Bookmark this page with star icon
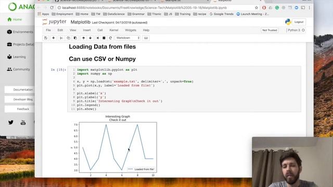Image resolution: width=333 pixels, height=187 pixels. pos(257,8)
